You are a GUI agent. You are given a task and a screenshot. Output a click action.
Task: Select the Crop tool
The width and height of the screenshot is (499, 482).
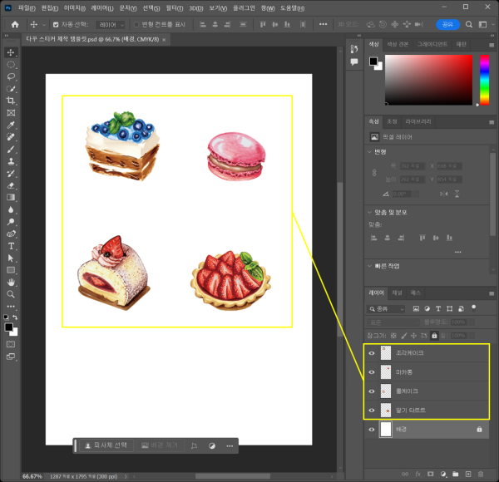click(11, 101)
